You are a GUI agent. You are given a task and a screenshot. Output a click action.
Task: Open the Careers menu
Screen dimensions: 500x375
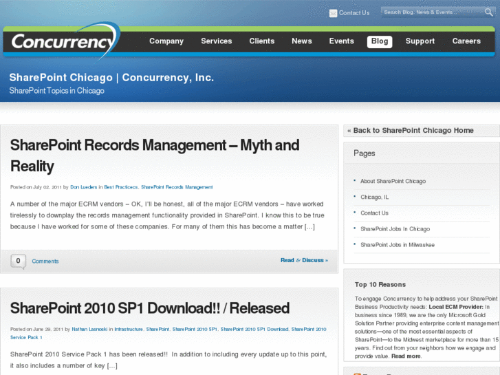(466, 41)
